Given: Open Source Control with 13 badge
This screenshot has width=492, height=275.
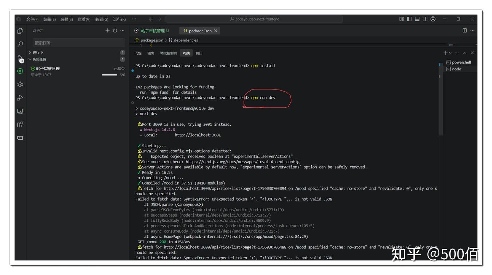Looking at the screenshot, I should coord(20,58).
